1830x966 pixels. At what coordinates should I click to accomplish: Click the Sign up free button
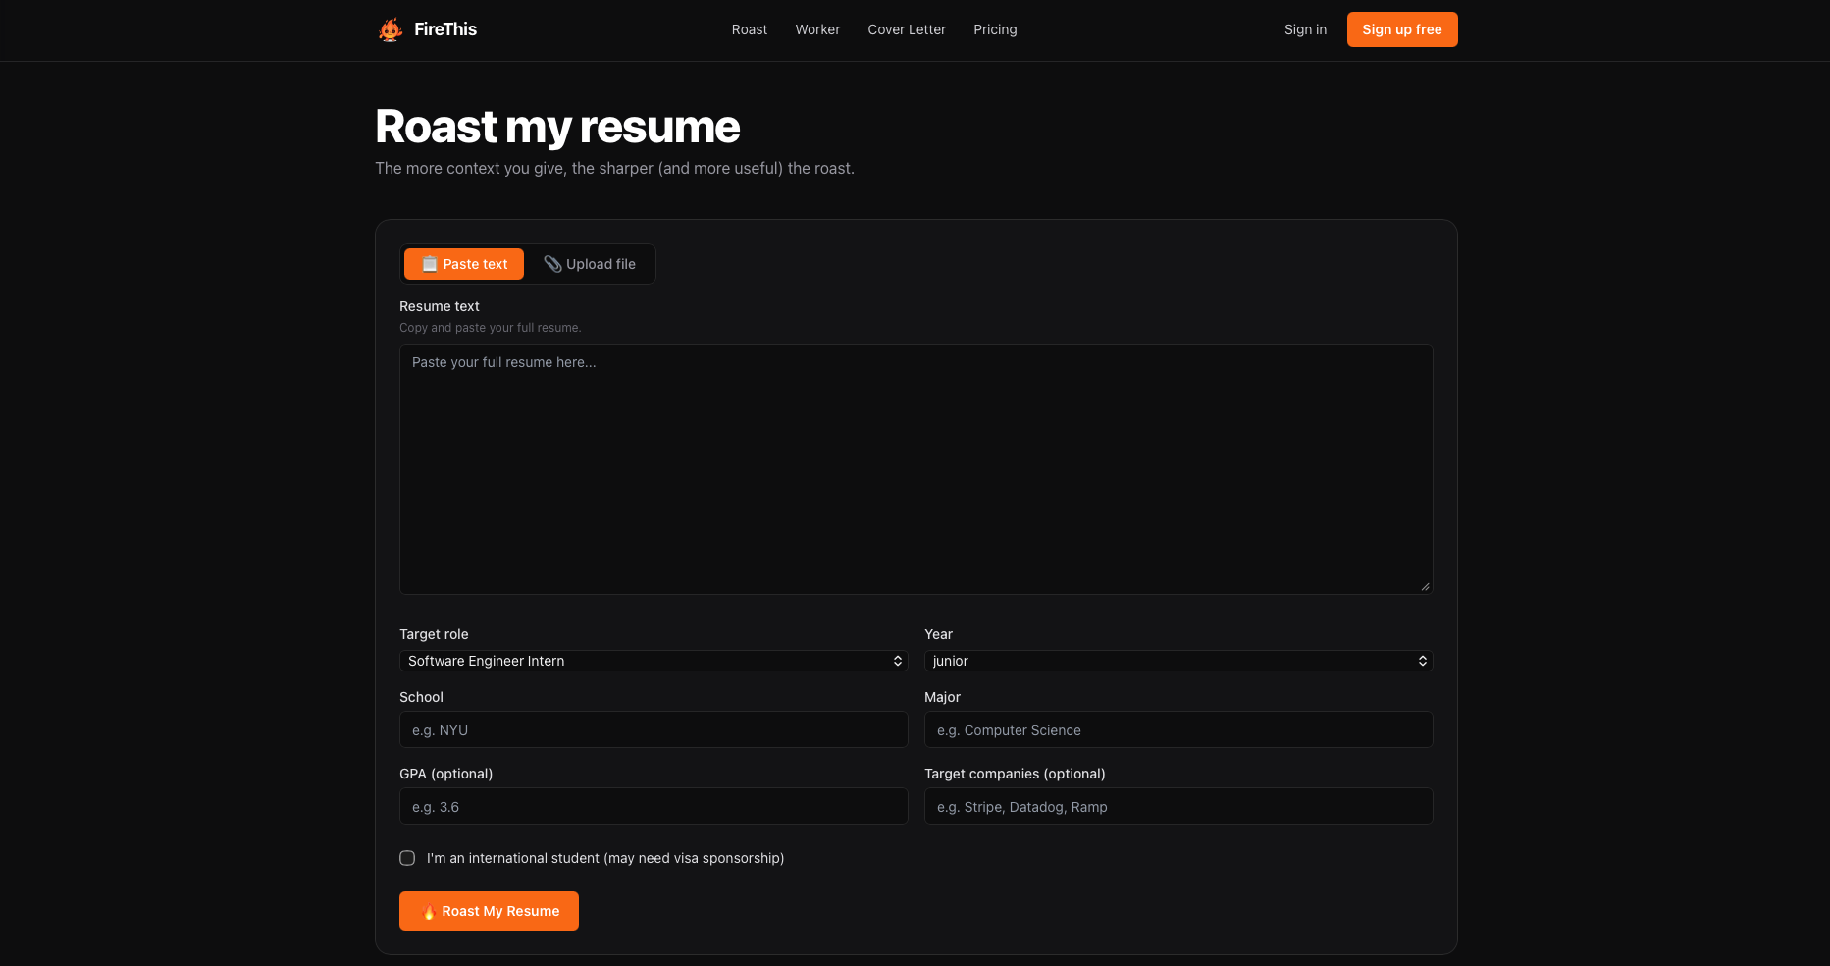tap(1402, 29)
